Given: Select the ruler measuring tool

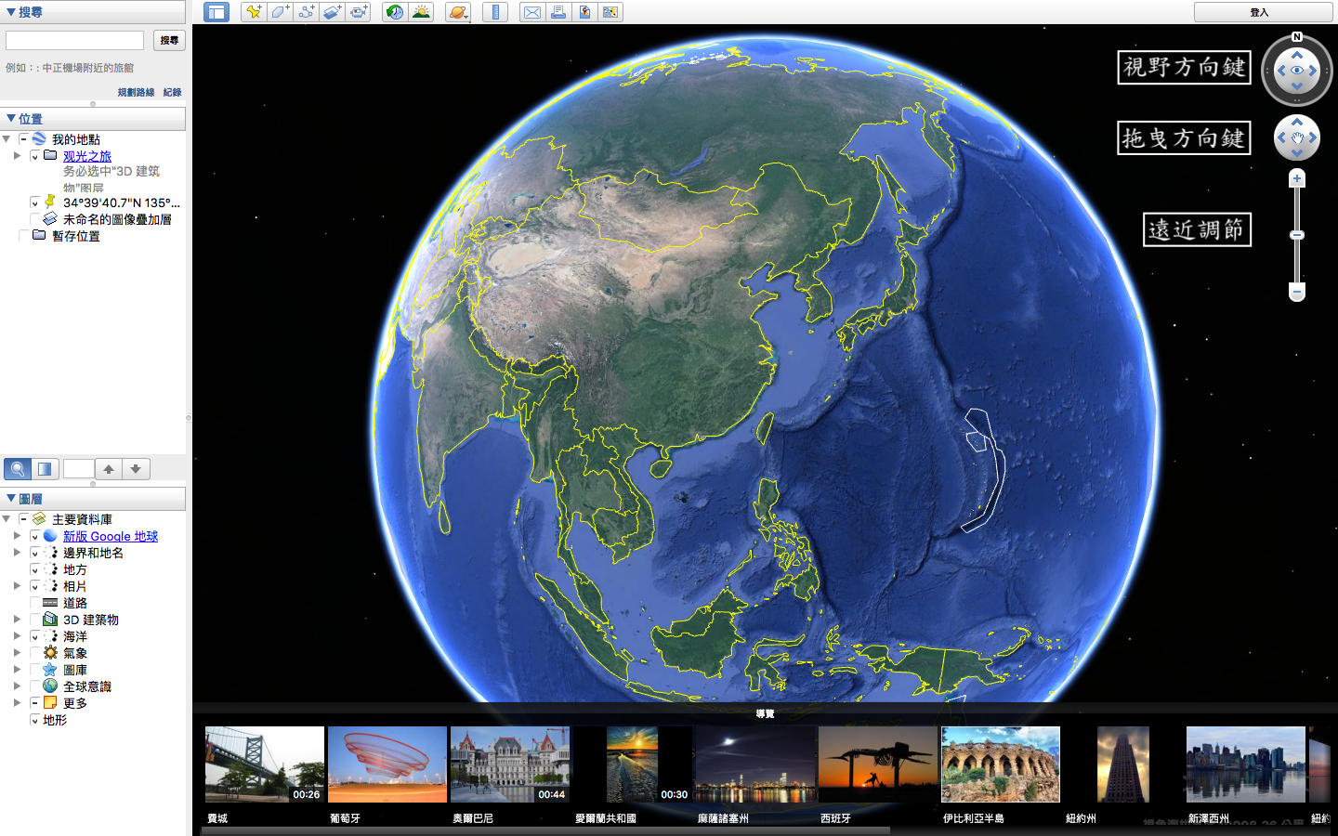Looking at the screenshot, I should (x=495, y=12).
